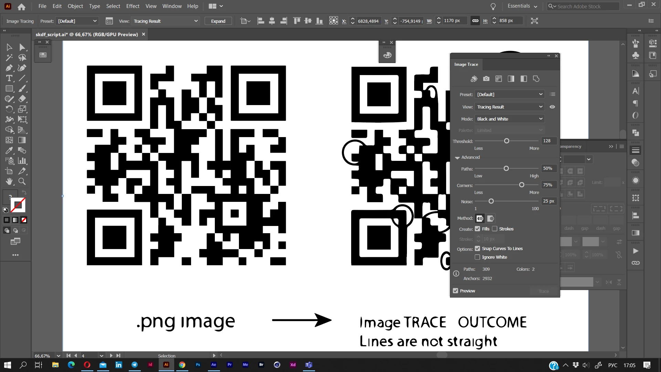Click the Auto-Color preset icon in Image Trace
Image resolution: width=661 pixels, height=372 pixels.
474,79
